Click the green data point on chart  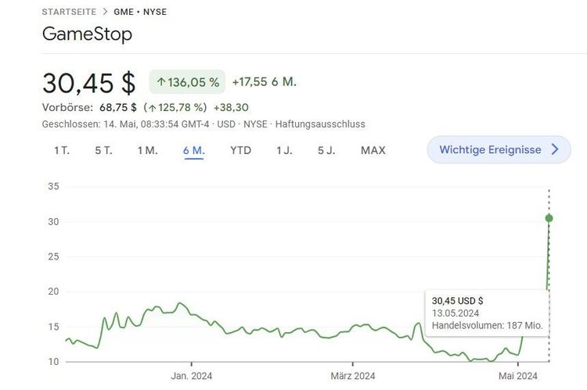549,218
